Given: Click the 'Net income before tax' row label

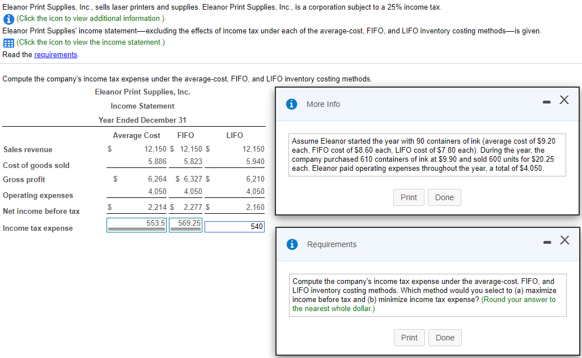Looking at the screenshot, I should click(41, 212).
